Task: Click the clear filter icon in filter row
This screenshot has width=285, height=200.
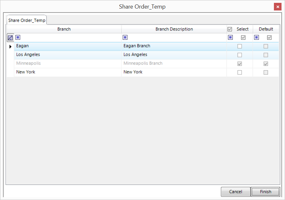Action: point(10,38)
